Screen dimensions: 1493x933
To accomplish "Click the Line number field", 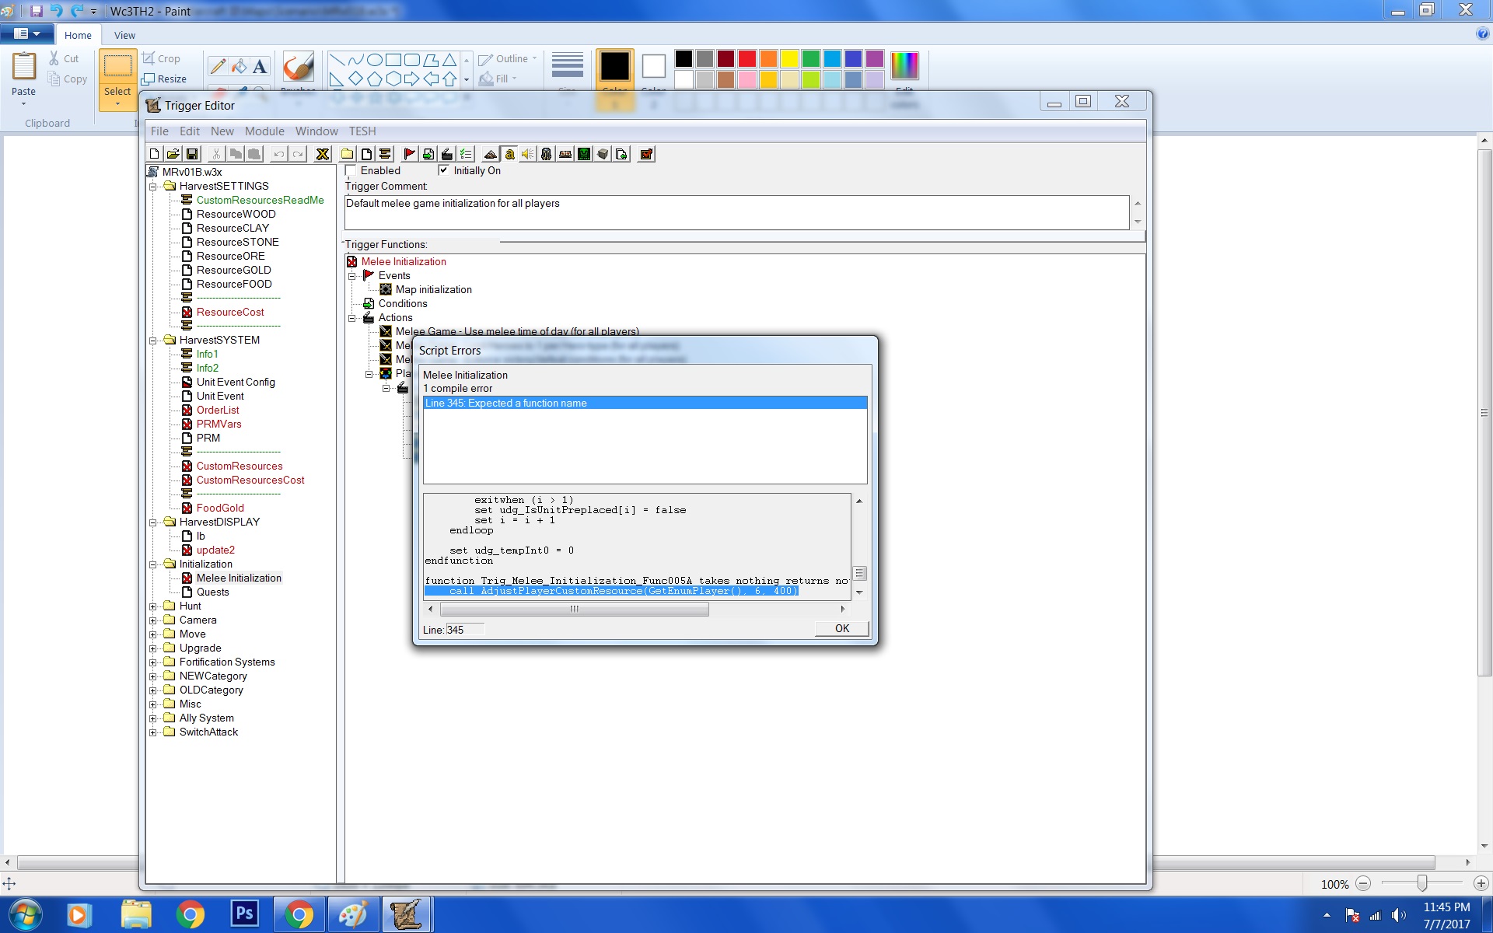I will click(465, 630).
